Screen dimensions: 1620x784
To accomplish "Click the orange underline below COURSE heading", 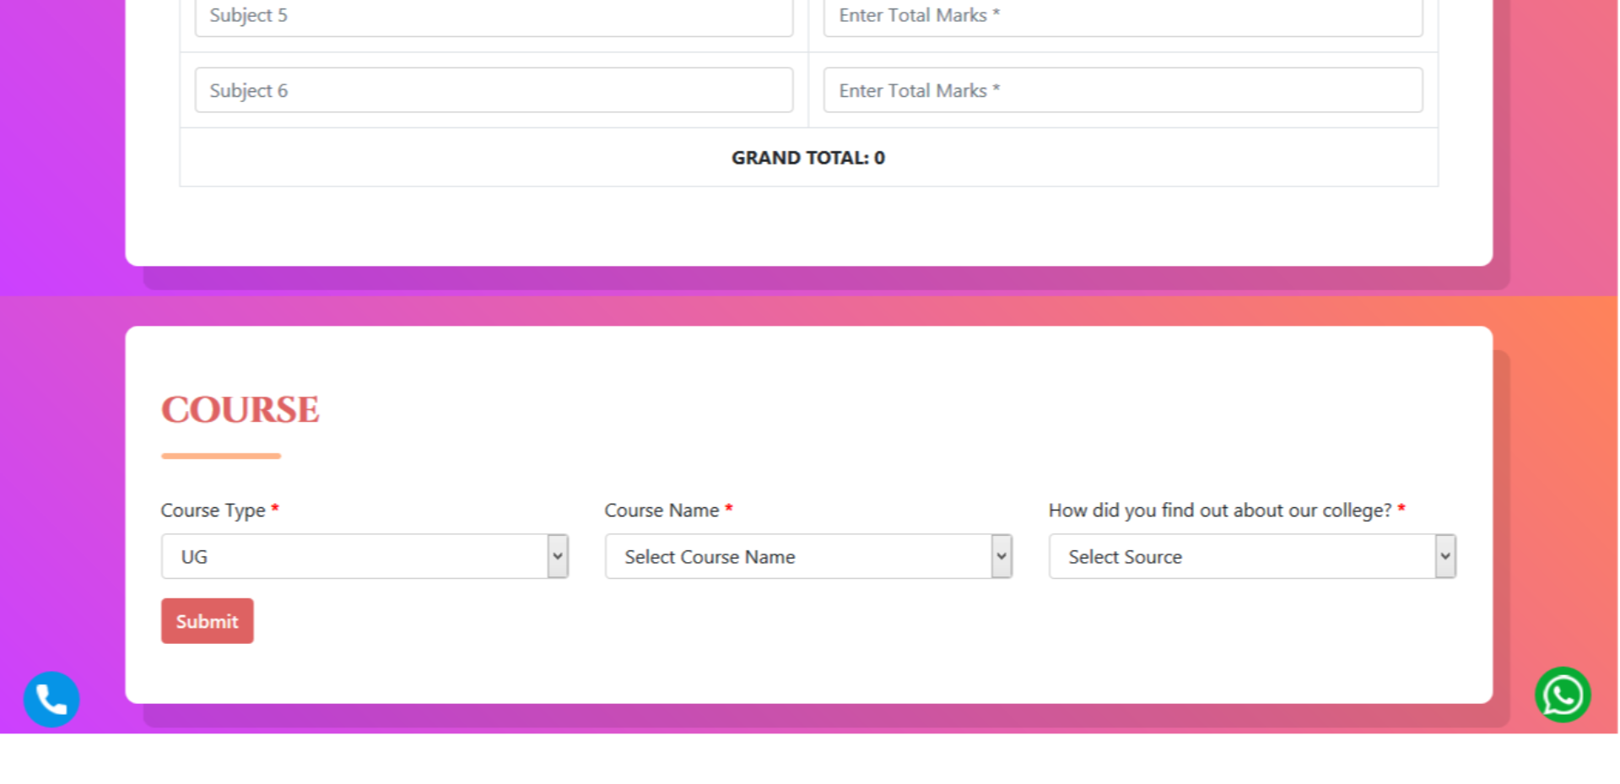I will [221, 456].
